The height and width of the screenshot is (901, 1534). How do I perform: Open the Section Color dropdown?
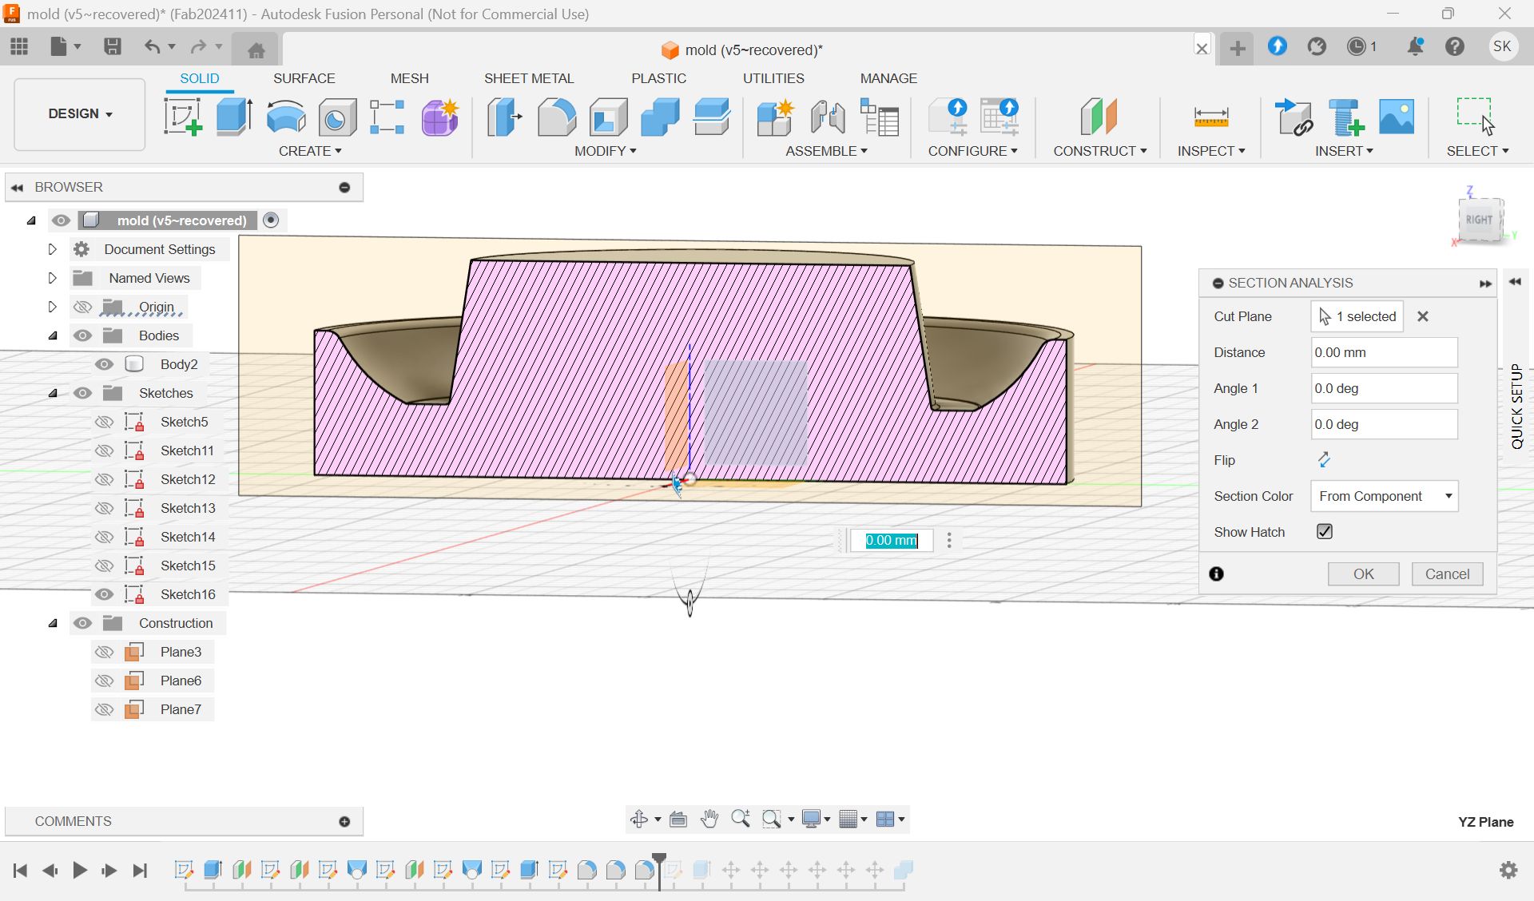[x=1385, y=496]
